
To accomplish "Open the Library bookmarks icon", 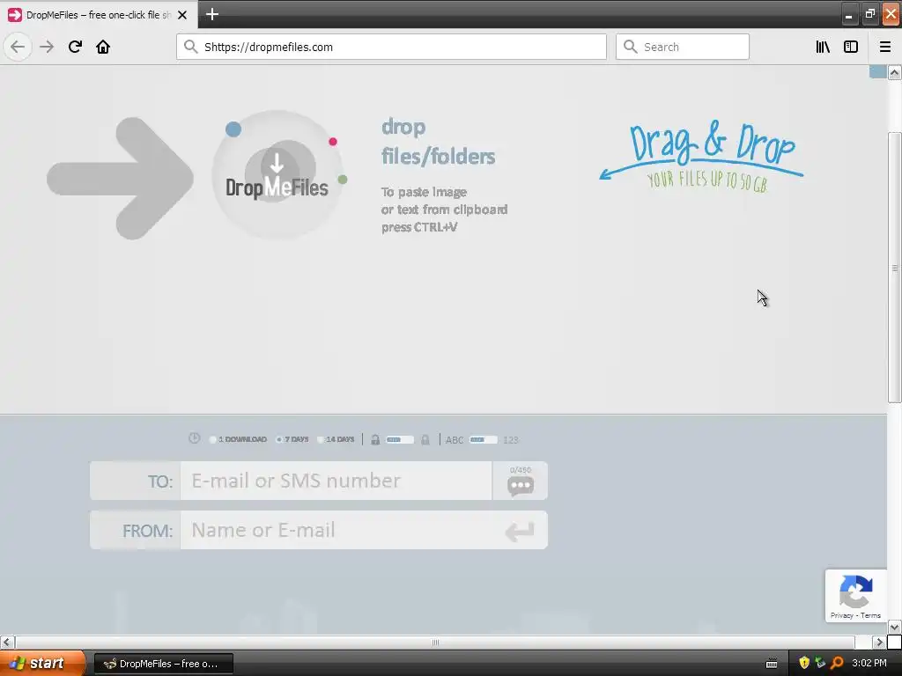I will (823, 47).
